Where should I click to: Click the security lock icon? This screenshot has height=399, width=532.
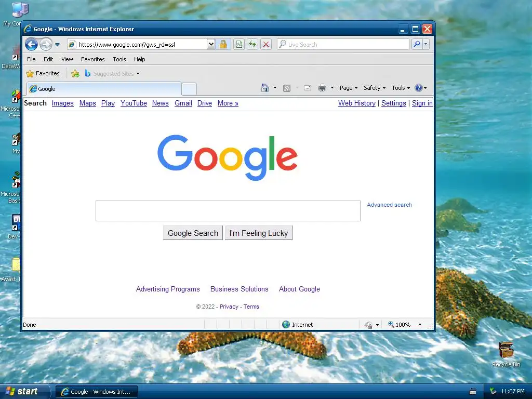(223, 45)
